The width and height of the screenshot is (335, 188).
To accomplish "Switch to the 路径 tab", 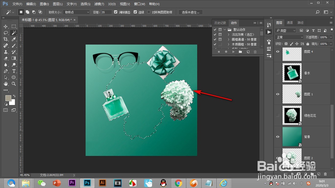I will pyautogui.click(x=300, y=23).
